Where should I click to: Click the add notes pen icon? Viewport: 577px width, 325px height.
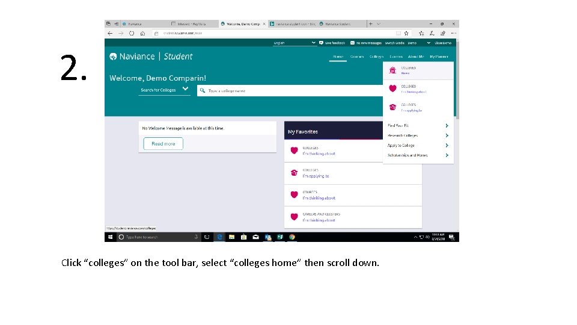point(432,33)
